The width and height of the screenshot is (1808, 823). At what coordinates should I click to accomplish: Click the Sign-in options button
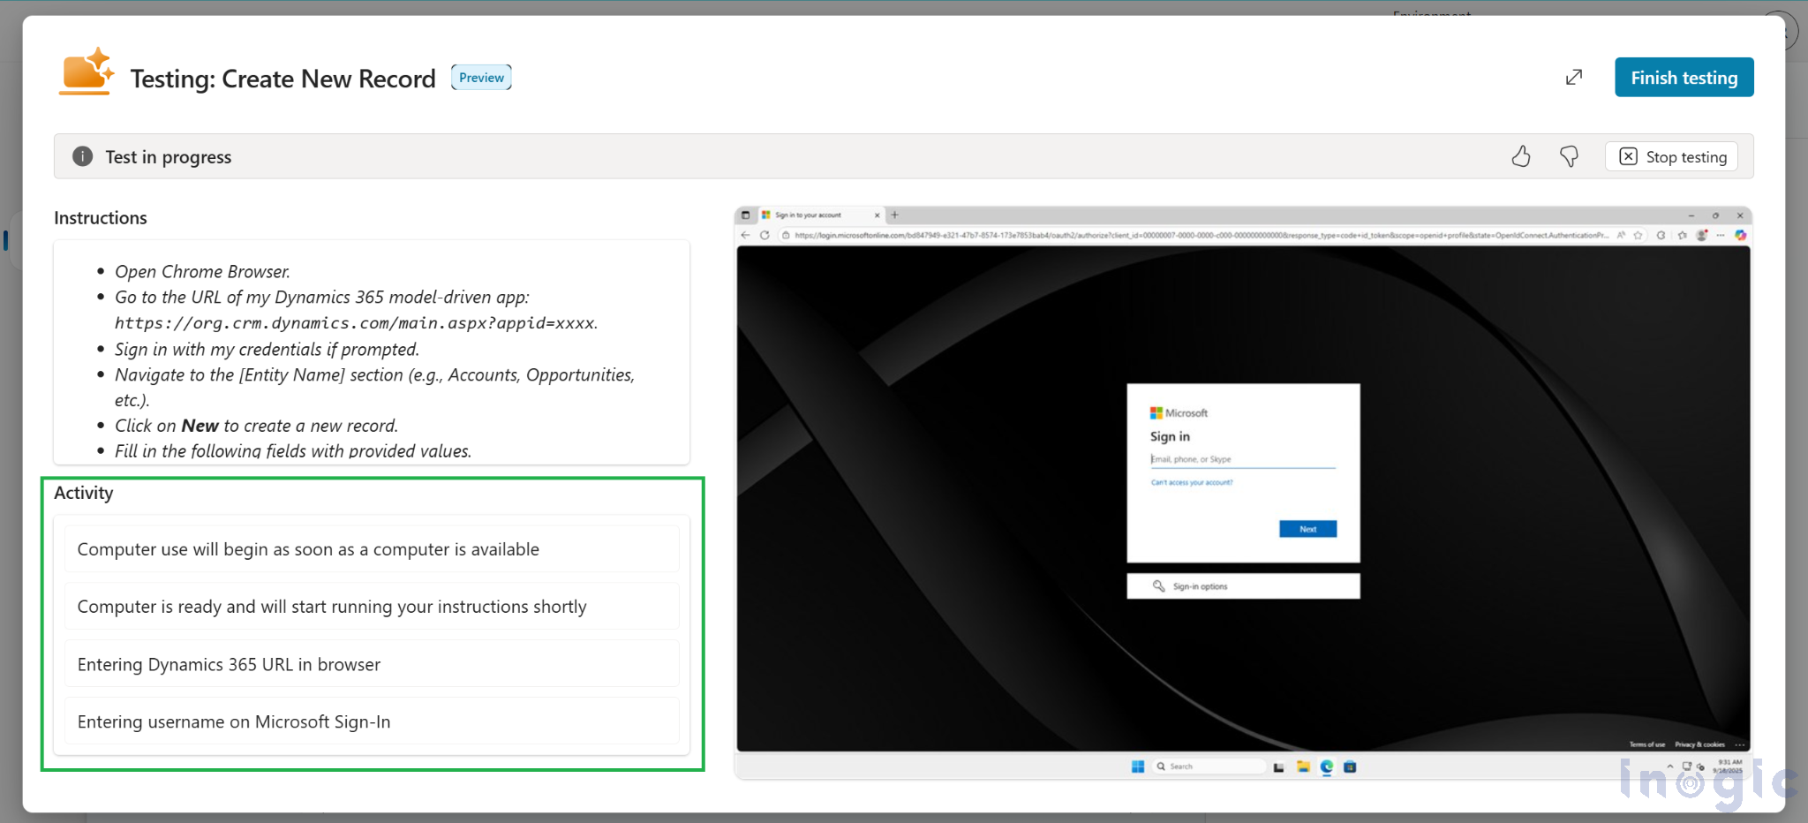click(x=1243, y=586)
